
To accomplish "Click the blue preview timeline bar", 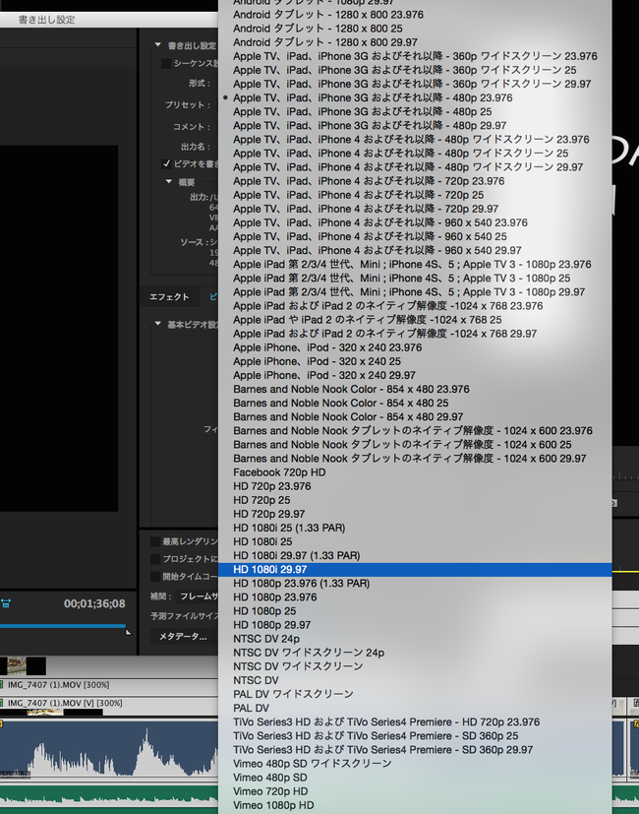I will pyautogui.click(x=63, y=626).
